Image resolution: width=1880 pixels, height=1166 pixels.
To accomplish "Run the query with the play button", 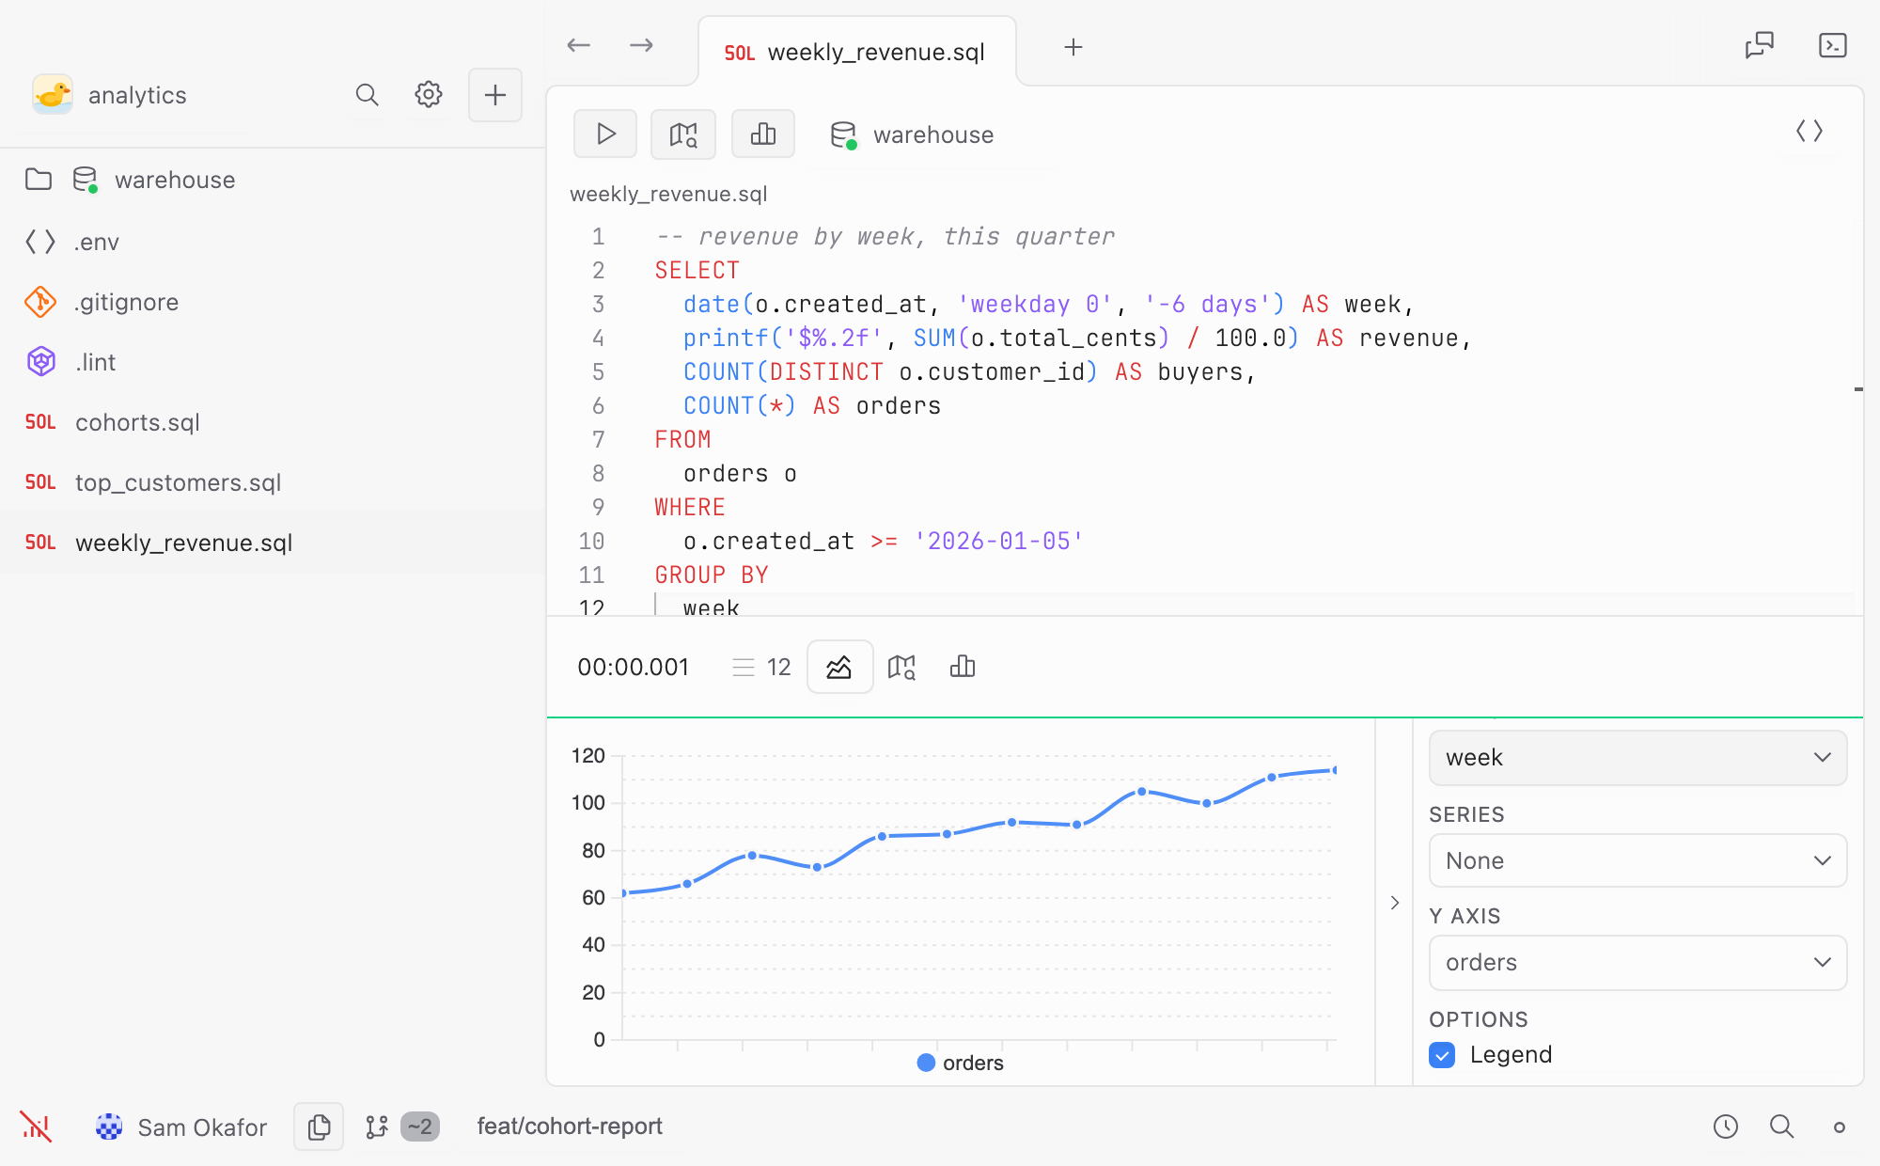I will (605, 134).
